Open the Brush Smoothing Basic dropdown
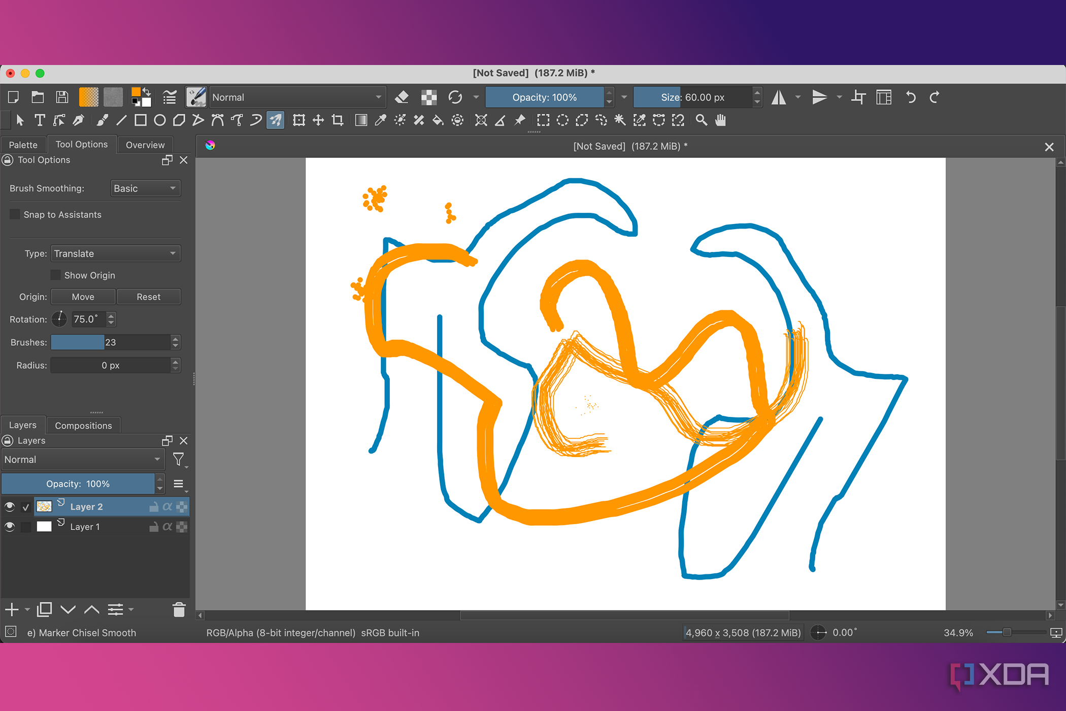 [145, 188]
